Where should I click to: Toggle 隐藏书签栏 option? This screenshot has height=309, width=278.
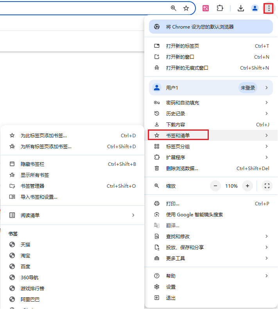tap(72, 164)
